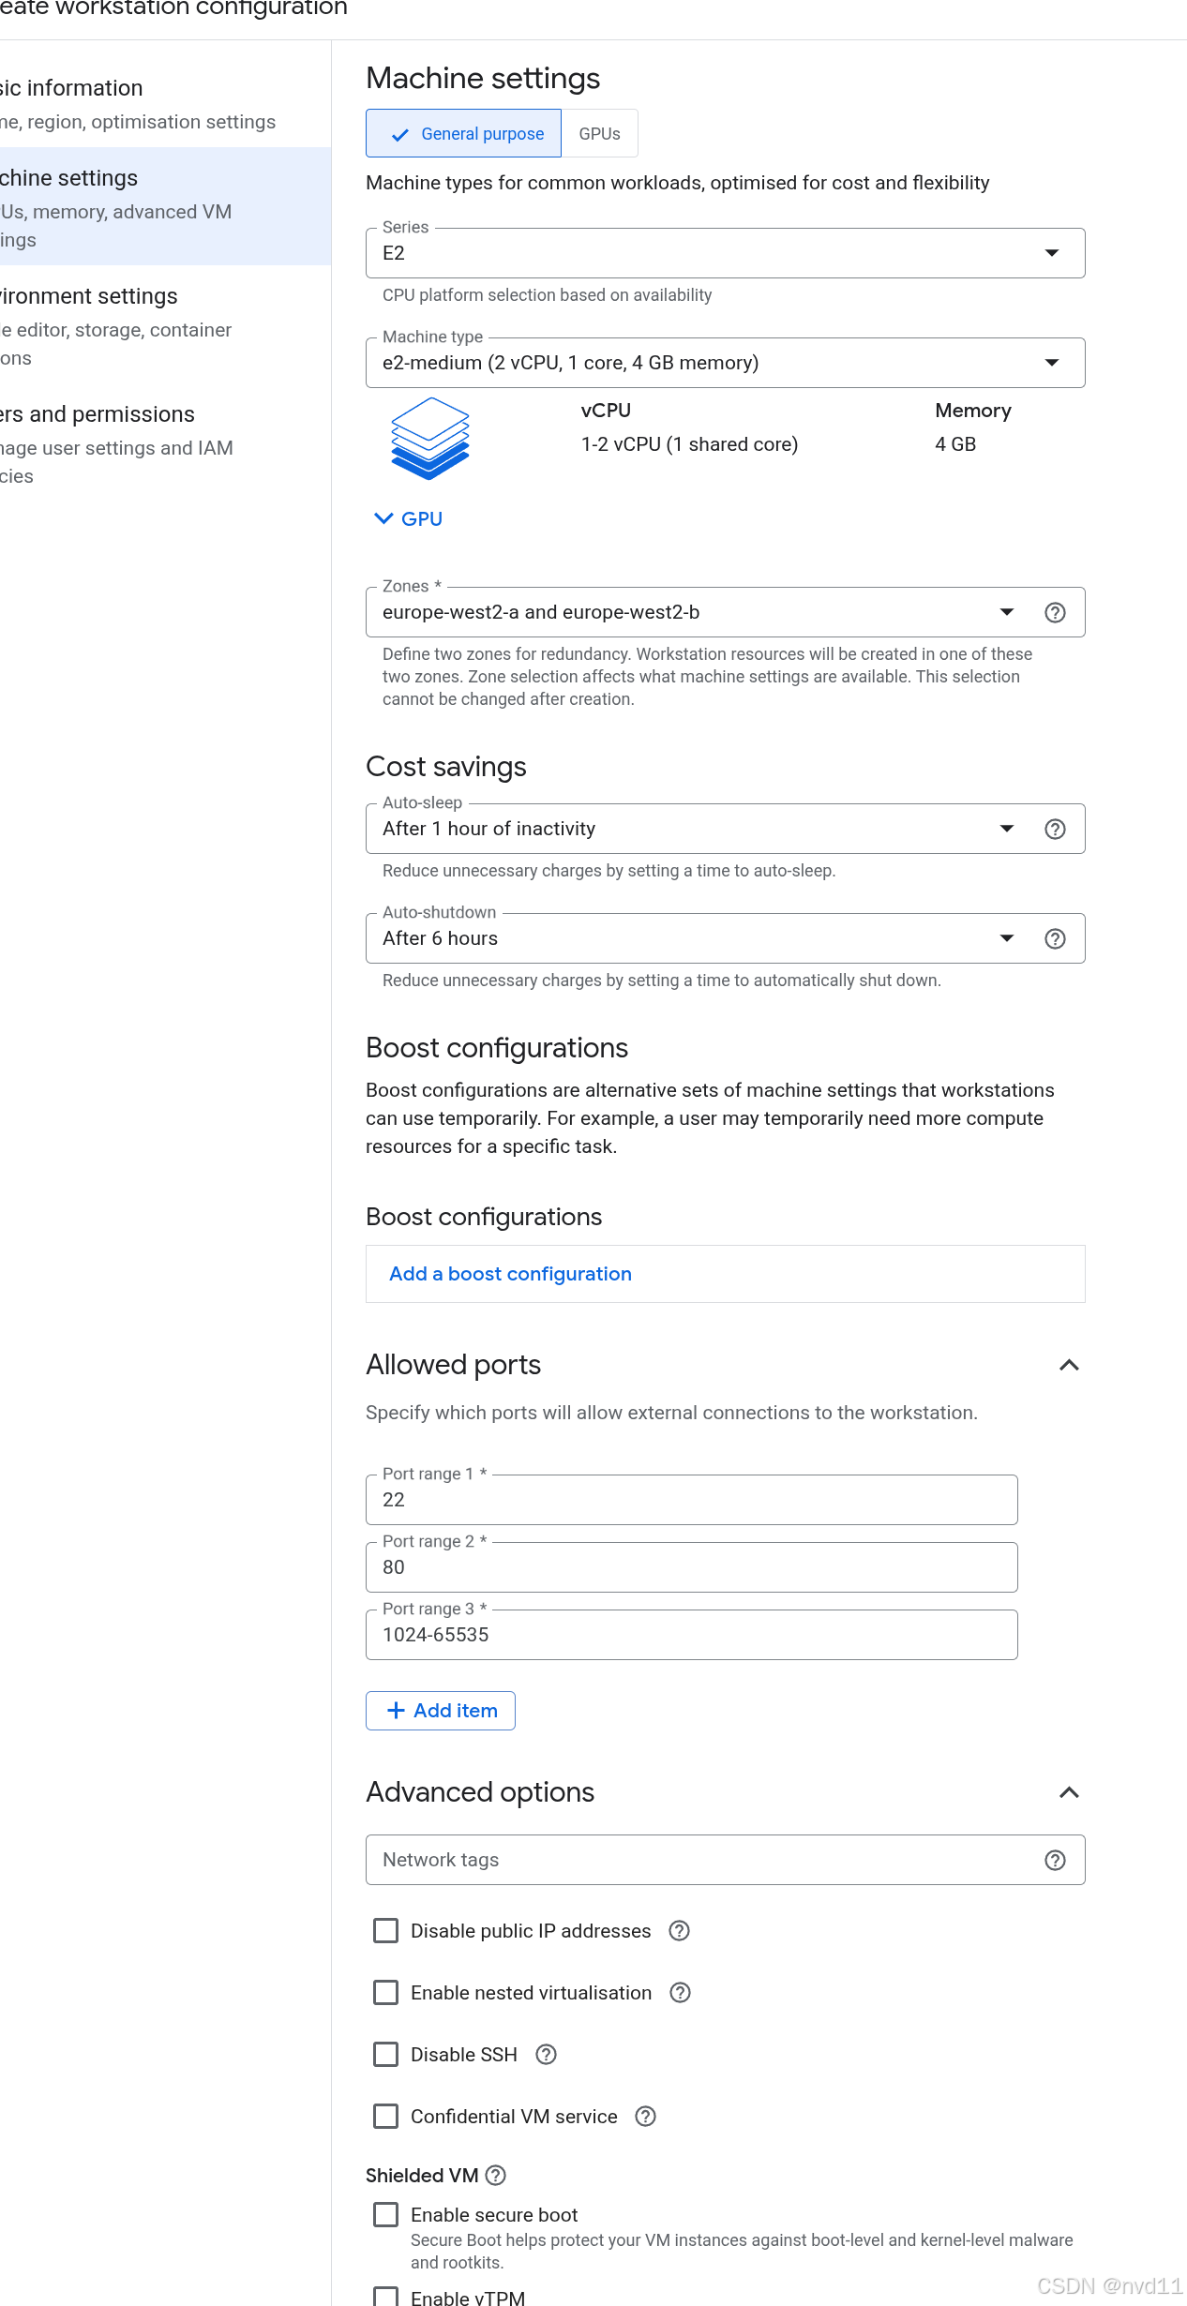
Task: Enable nested virtualisation checkbox
Action: pos(385,1993)
